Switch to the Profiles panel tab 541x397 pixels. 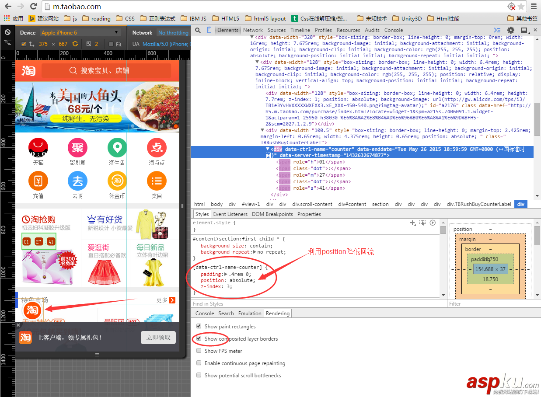323,30
